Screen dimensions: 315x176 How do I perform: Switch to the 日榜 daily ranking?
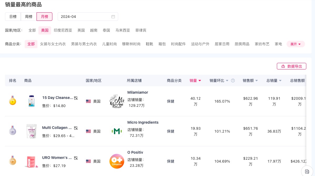pos(13,17)
